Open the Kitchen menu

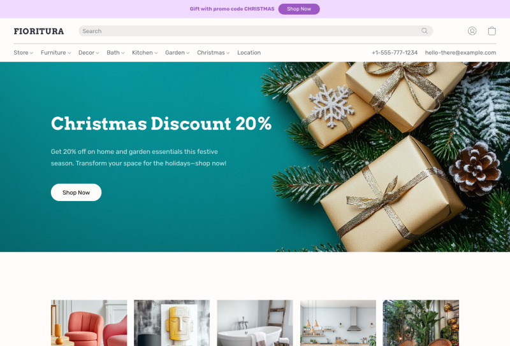pyautogui.click(x=145, y=53)
